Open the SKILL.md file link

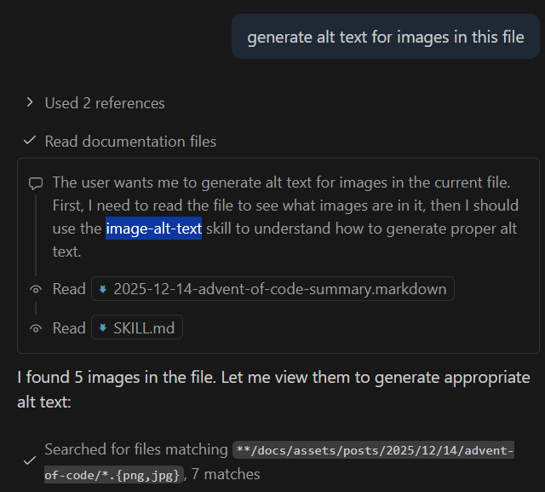[143, 328]
